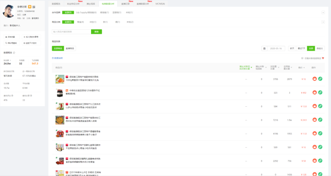Open the MCN机构 tab
Image resolution: width=331 pixels, height=176 pixels.
(160, 4)
